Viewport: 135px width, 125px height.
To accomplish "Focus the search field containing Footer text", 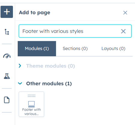I will (75, 31).
